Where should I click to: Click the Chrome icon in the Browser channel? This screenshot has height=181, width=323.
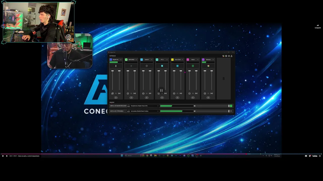[x=208, y=66]
